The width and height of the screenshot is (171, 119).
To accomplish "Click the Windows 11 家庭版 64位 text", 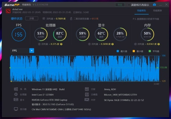I will click(x=44, y=90).
